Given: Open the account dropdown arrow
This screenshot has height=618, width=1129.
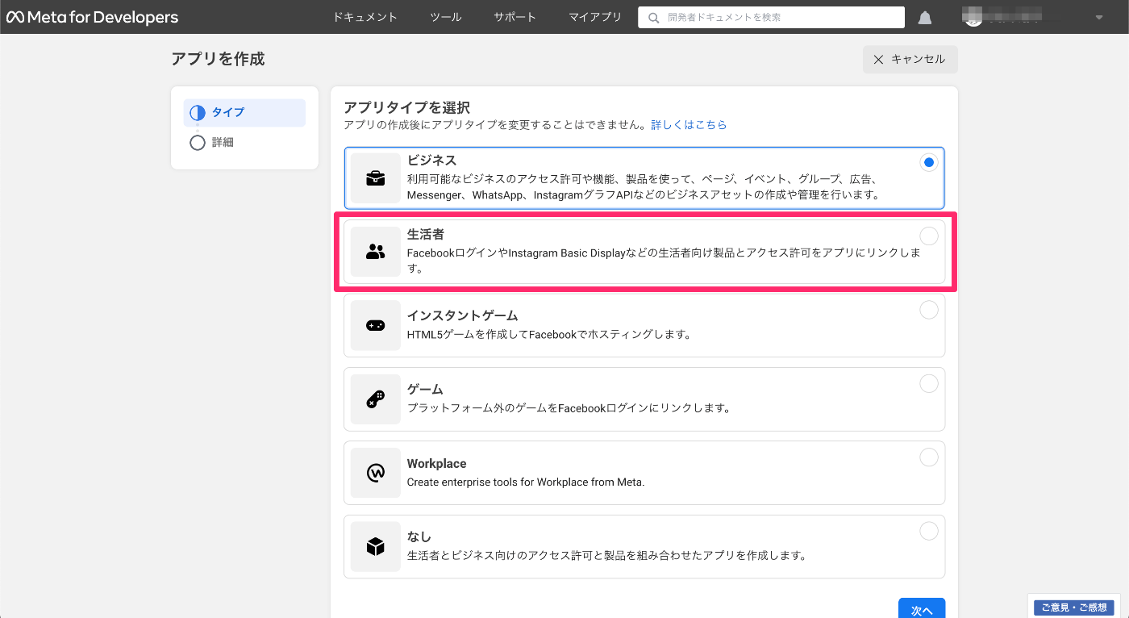Looking at the screenshot, I should click(x=1098, y=17).
